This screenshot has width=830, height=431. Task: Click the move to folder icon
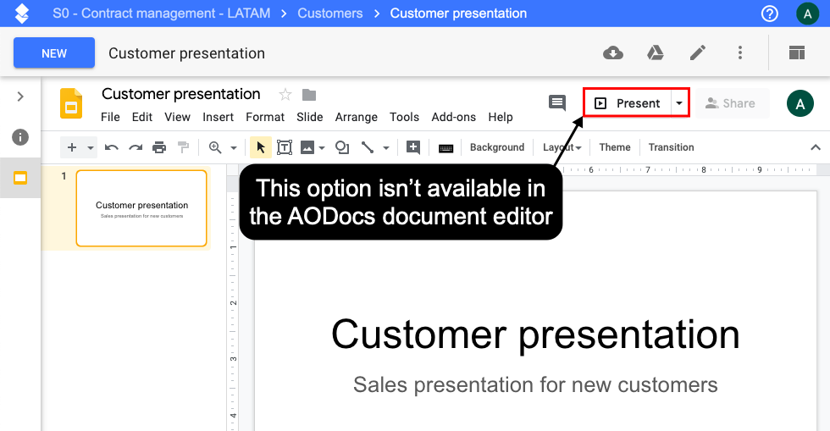[x=309, y=95]
